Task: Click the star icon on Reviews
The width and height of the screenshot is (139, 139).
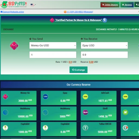Action: [x=123, y=5]
